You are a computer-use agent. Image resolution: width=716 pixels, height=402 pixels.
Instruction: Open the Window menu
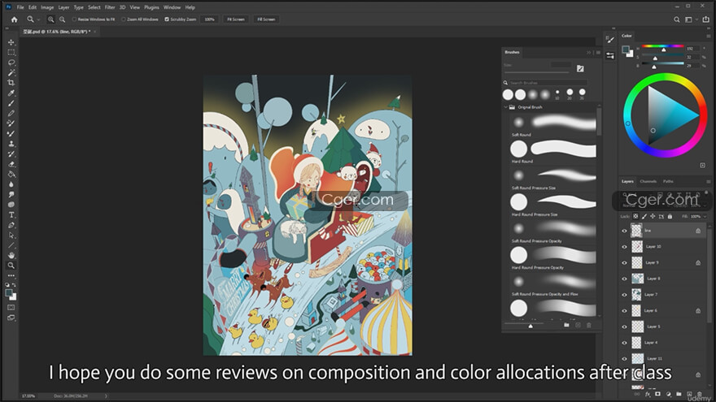[x=172, y=7]
